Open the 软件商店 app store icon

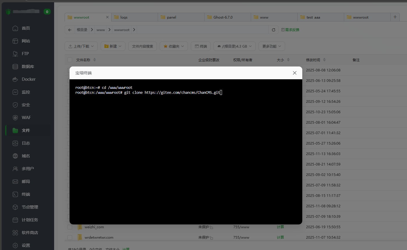pyautogui.click(x=15, y=233)
